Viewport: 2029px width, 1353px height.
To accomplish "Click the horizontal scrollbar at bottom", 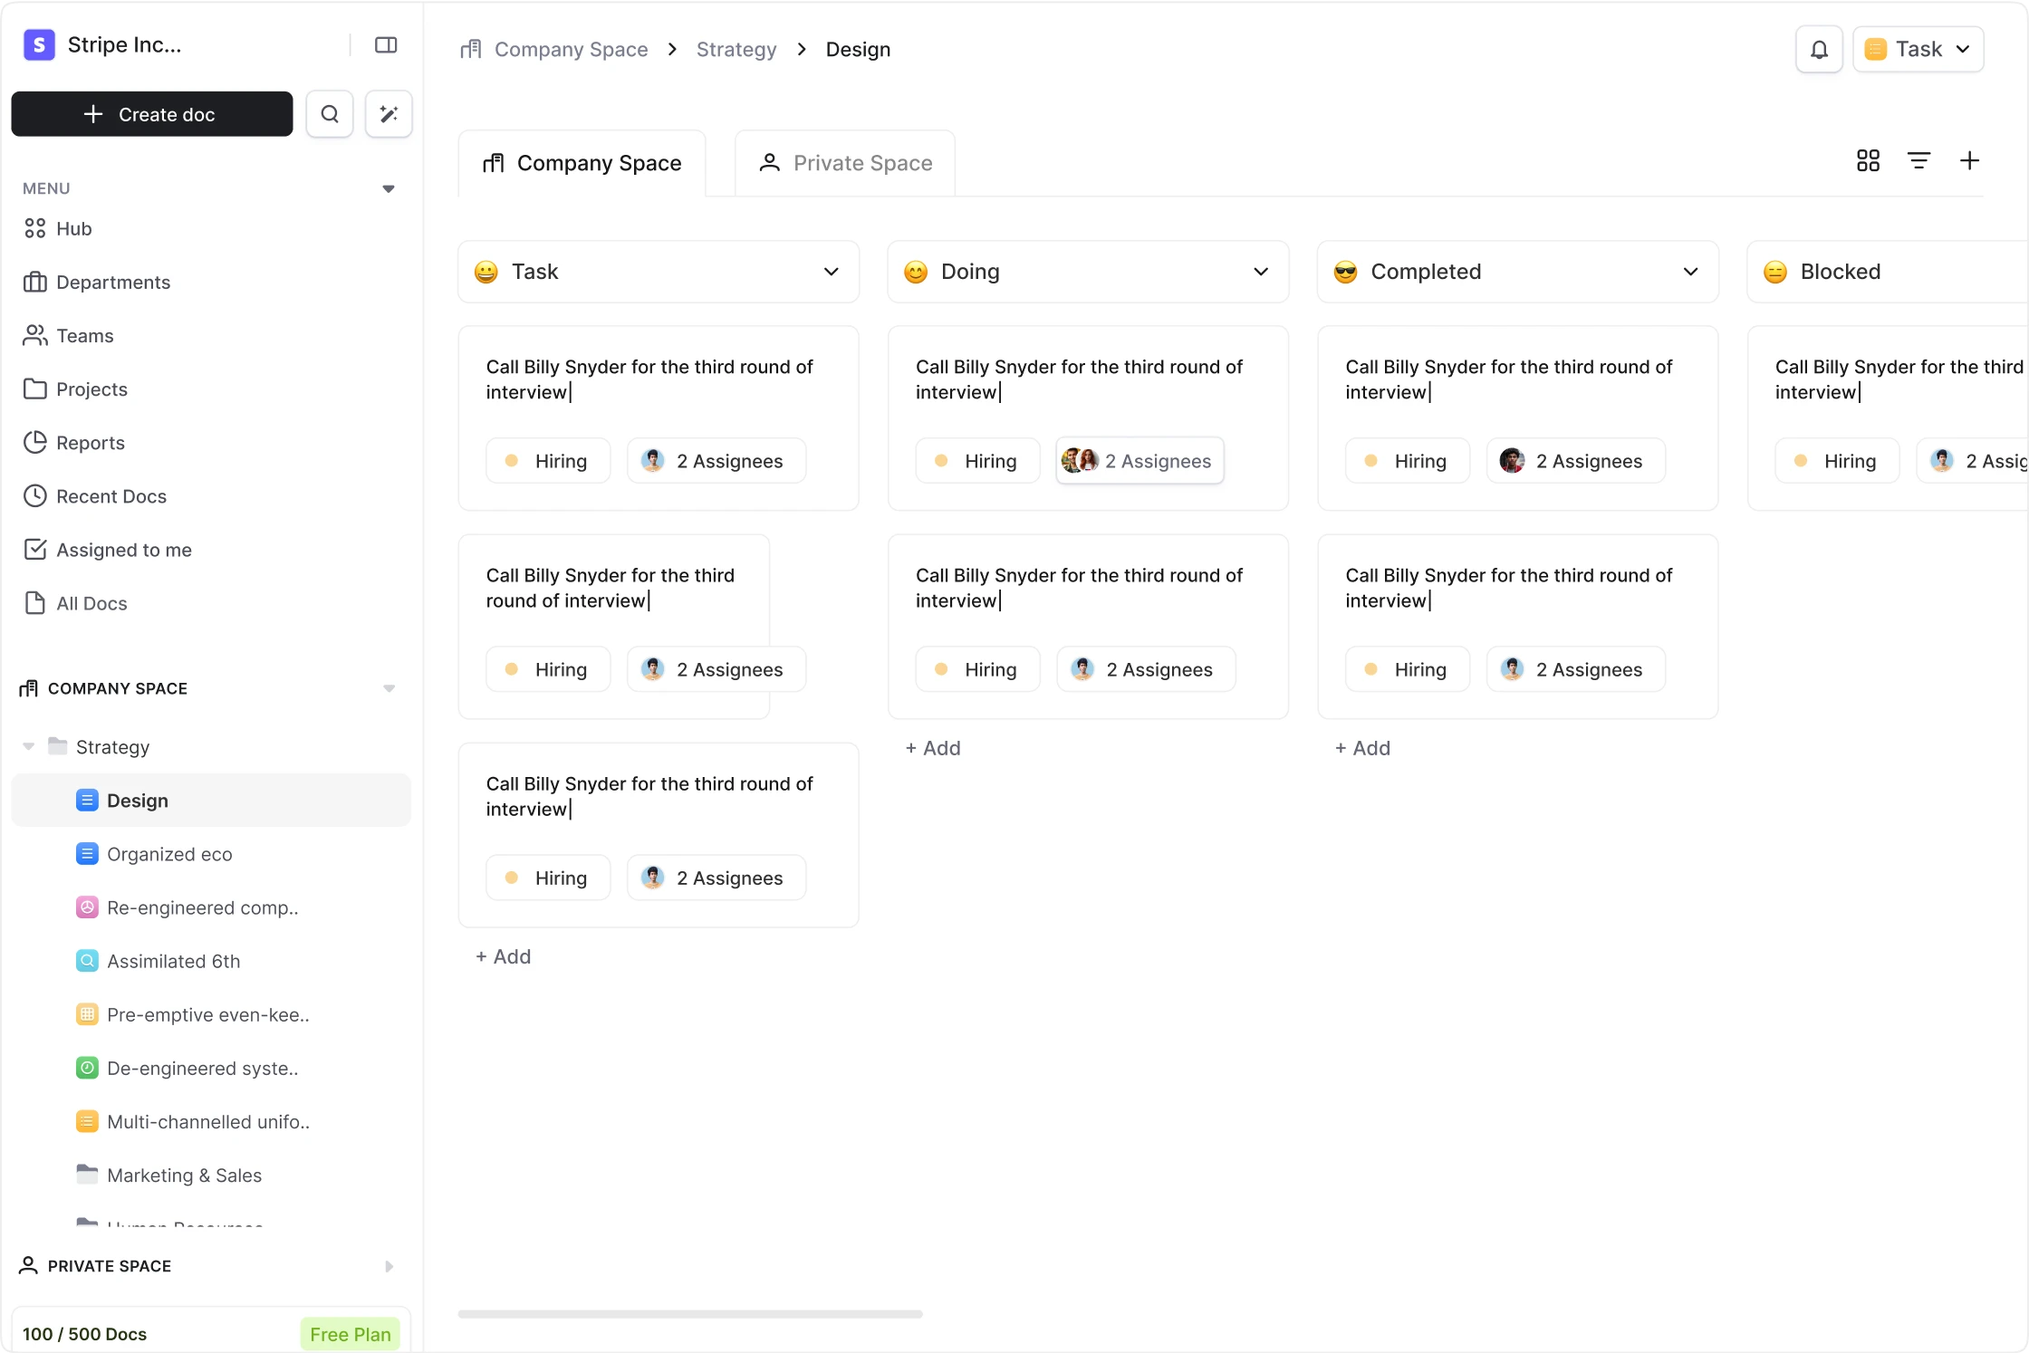I will coord(690,1314).
